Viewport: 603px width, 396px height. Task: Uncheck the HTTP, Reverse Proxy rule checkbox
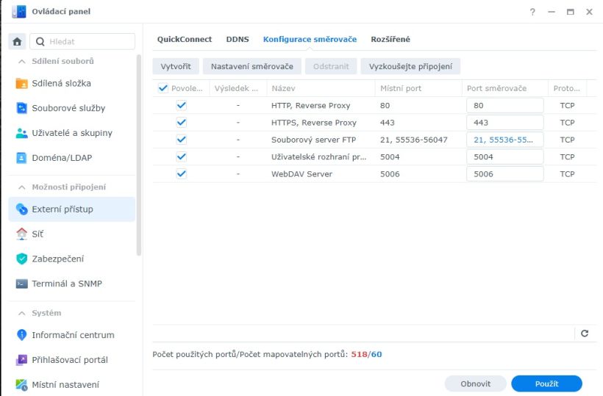tap(182, 106)
